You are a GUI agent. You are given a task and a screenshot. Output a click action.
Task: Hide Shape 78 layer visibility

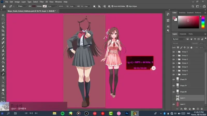(x=174, y=79)
